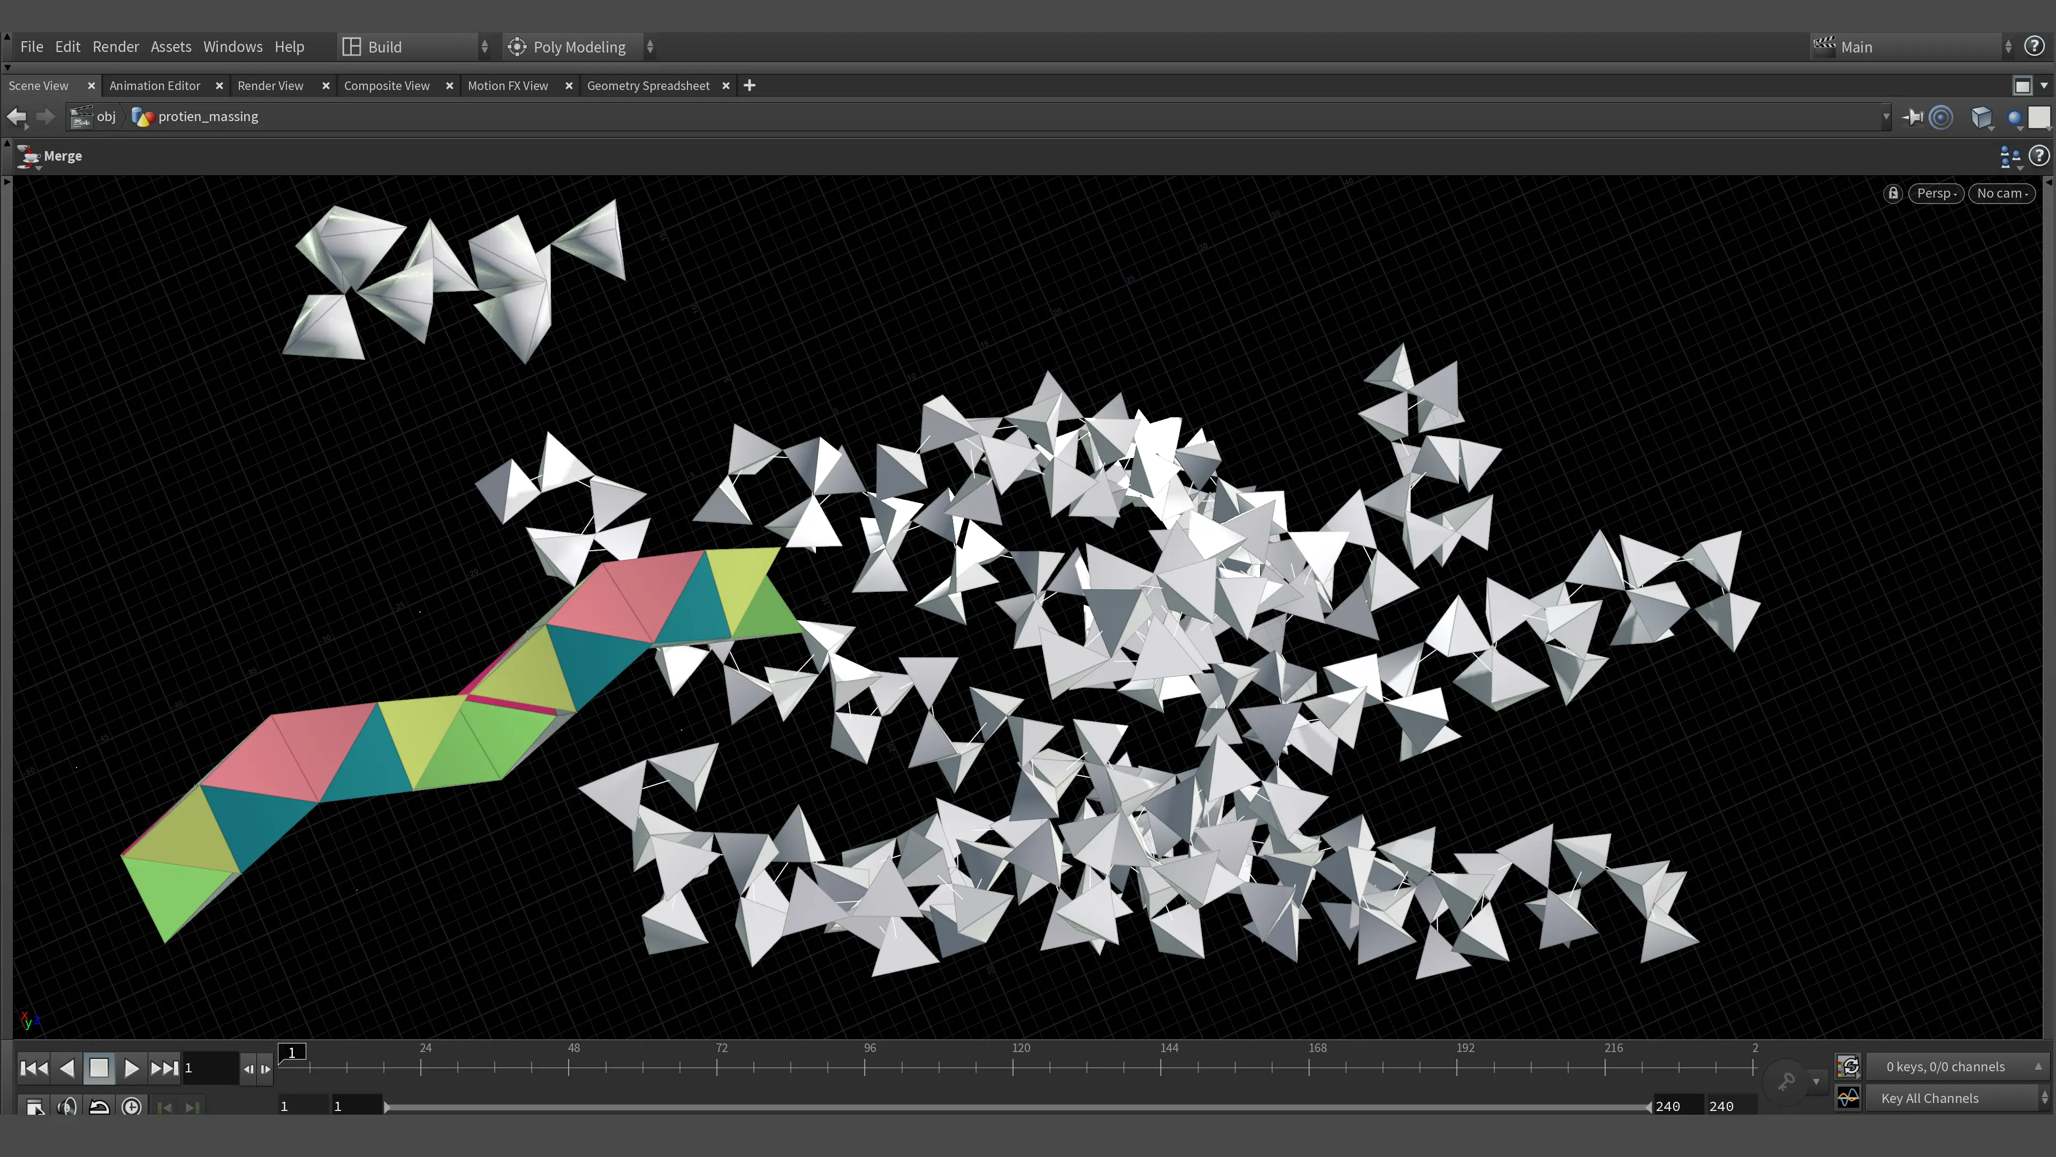Open the No cam camera dropdown
The image size is (2056, 1157).
pyautogui.click(x=2002, y=193)
